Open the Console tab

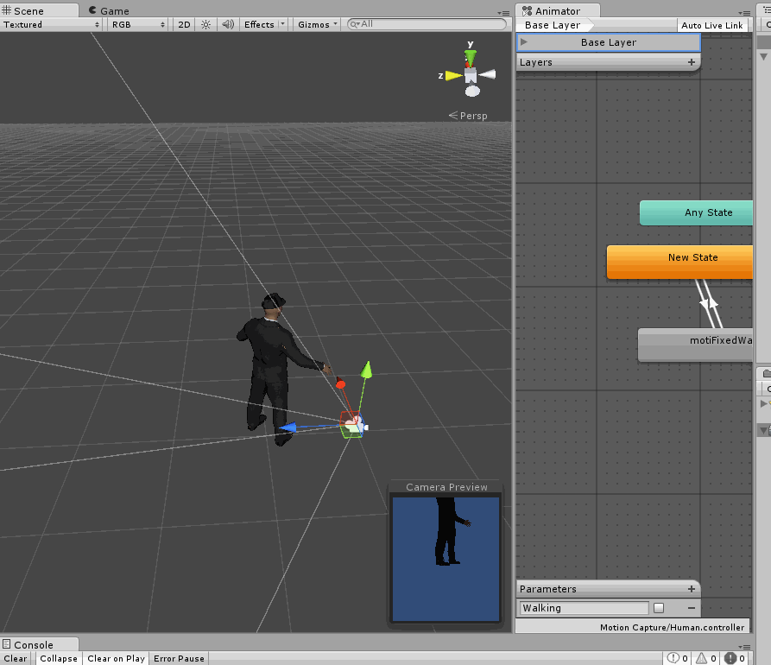coord(38,644)
